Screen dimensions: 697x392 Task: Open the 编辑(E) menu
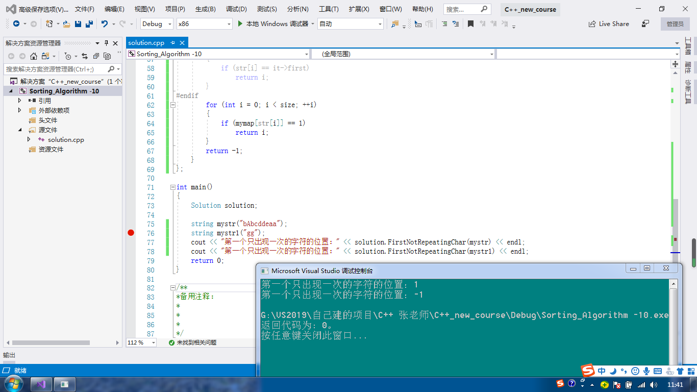pos(114,9)
